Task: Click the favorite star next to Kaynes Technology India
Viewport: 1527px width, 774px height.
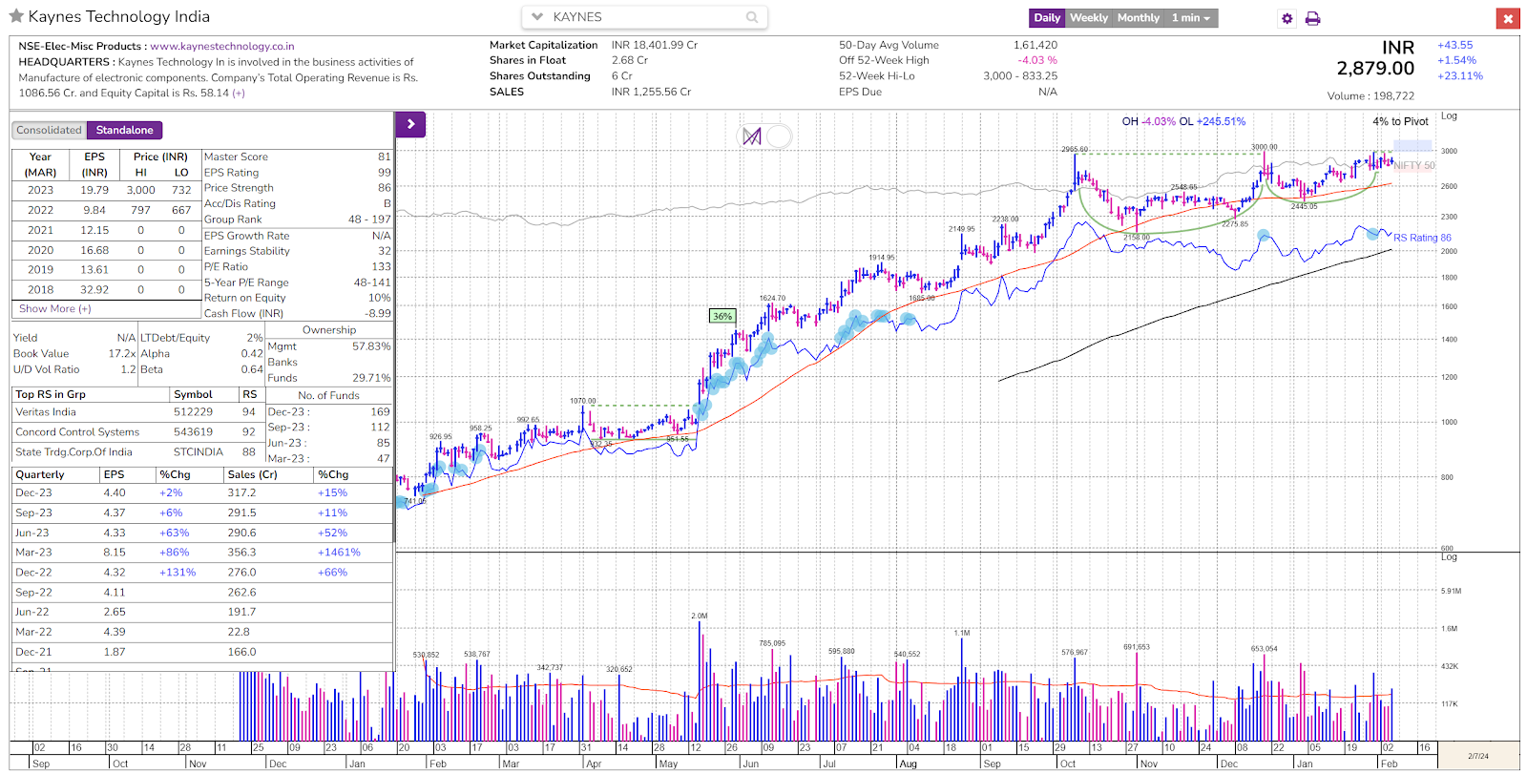Action: [x=16, y=16]
